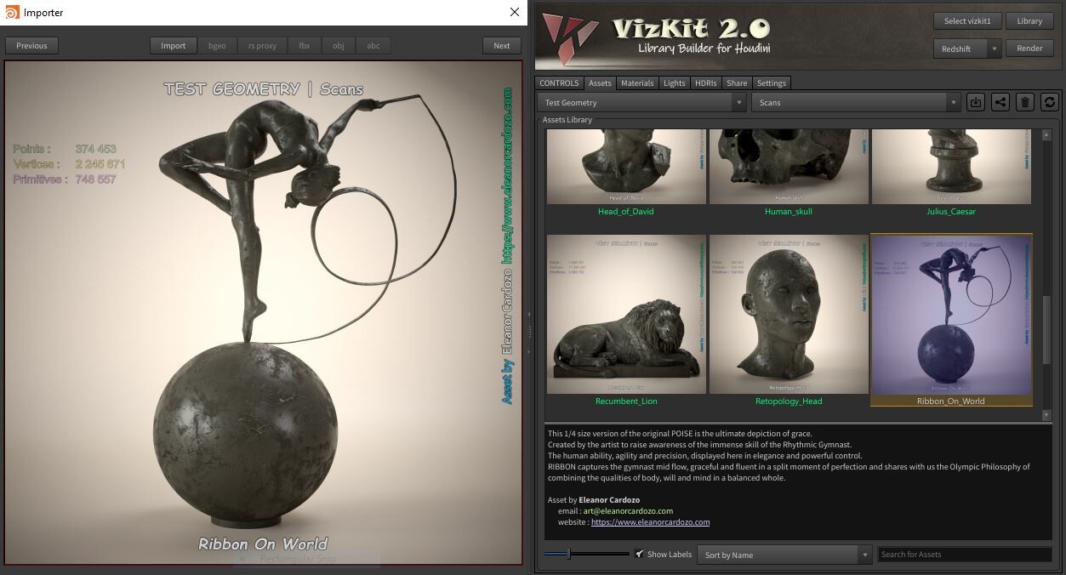Switch to the Lights tab
1066x575 pixels.
(x=675, y=83)
